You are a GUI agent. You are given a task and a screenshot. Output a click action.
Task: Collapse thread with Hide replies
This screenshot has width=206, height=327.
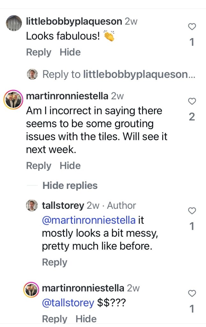[x=70, y=185]
